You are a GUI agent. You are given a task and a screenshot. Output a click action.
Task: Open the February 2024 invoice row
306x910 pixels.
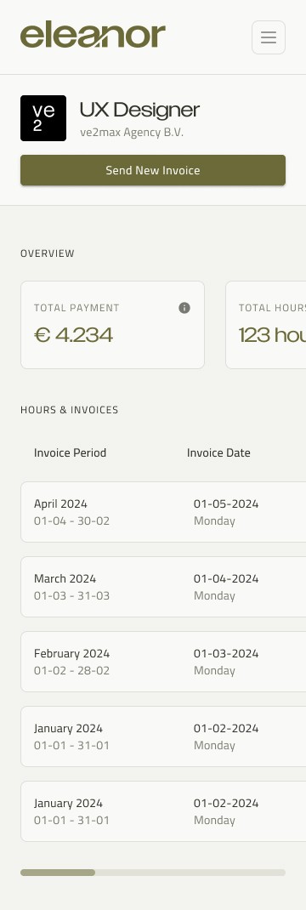coord(163,662)
